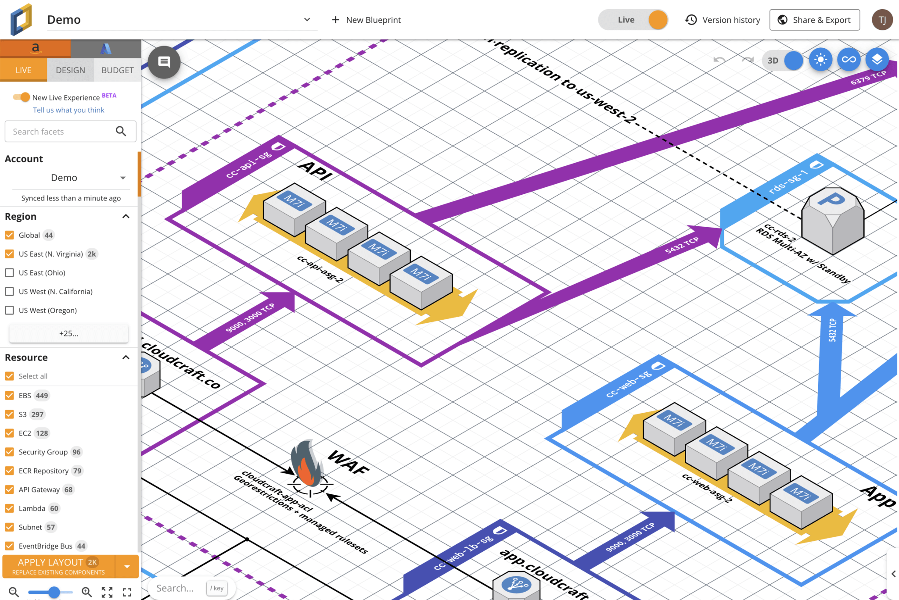Click the fit-to-screen arrows icon at bottom

107,592
